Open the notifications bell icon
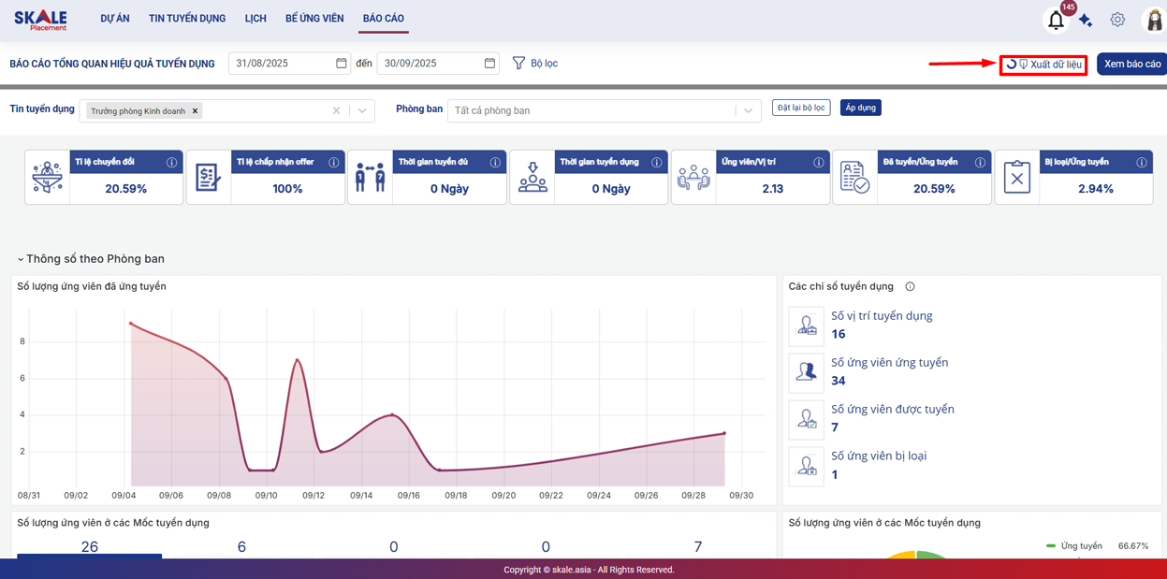 click(x=1056, y=20)
